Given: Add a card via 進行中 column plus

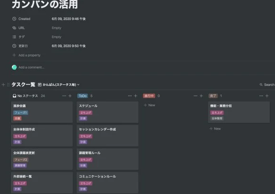Looking at the screenshot, I should tap(201, 96).
